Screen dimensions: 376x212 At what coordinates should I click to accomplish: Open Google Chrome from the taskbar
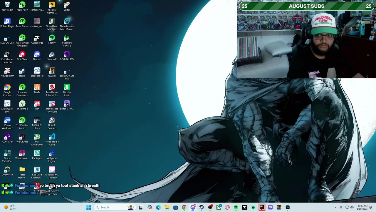[x=184, y=207]
